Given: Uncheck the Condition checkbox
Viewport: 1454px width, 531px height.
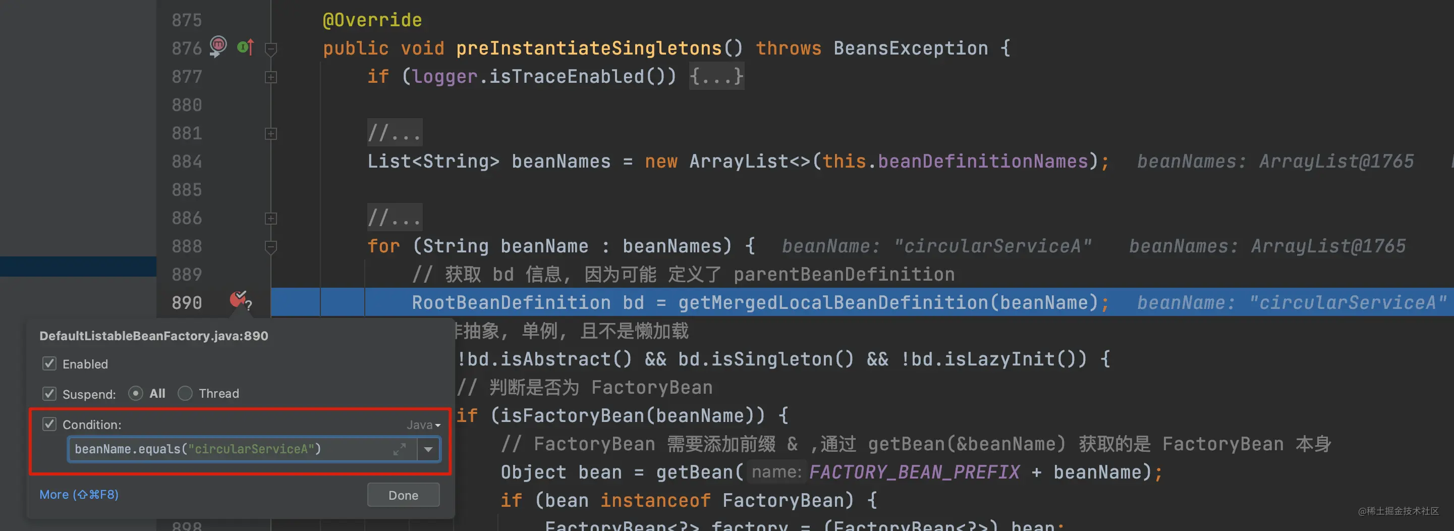Looking at the screenshot, I should (49, 424).
